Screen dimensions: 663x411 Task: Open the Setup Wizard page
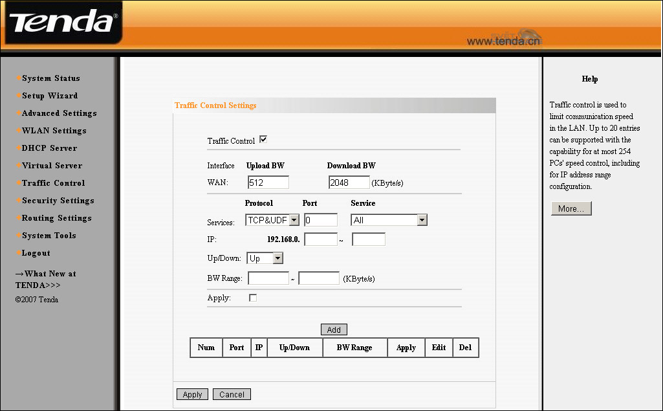49,96
